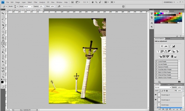Add a Channel Mixer adjustment
Image resolution: width=185 pixels, height=111 pixels.
point(177,51)
